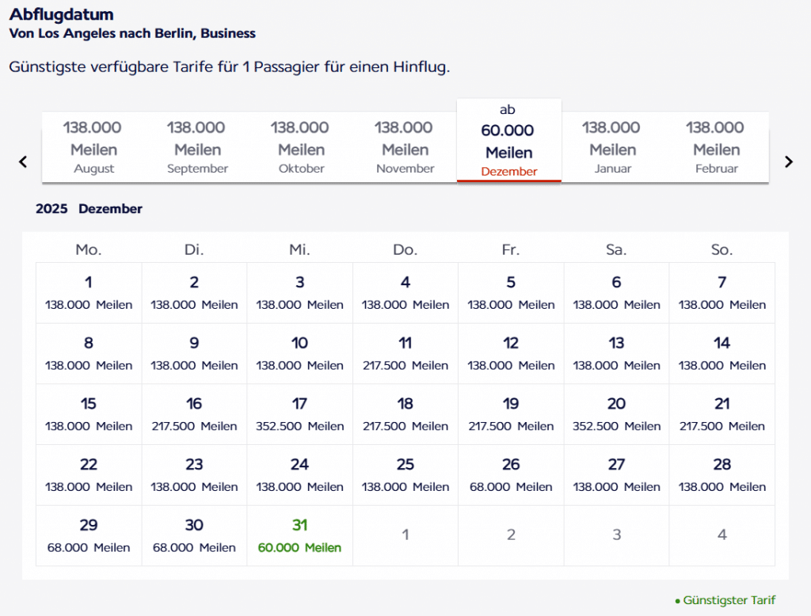Open the Oktober month tab
This screenshot has width=811, height=616.
301,146
